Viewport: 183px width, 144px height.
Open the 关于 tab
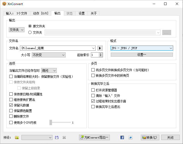[94, 13]
